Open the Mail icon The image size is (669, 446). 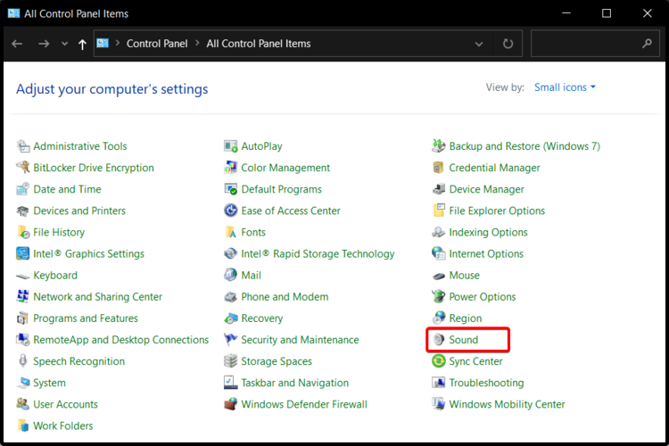tap(231, 276)
